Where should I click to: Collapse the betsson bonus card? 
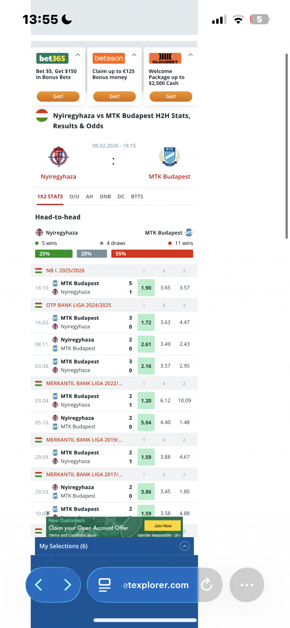134,55
